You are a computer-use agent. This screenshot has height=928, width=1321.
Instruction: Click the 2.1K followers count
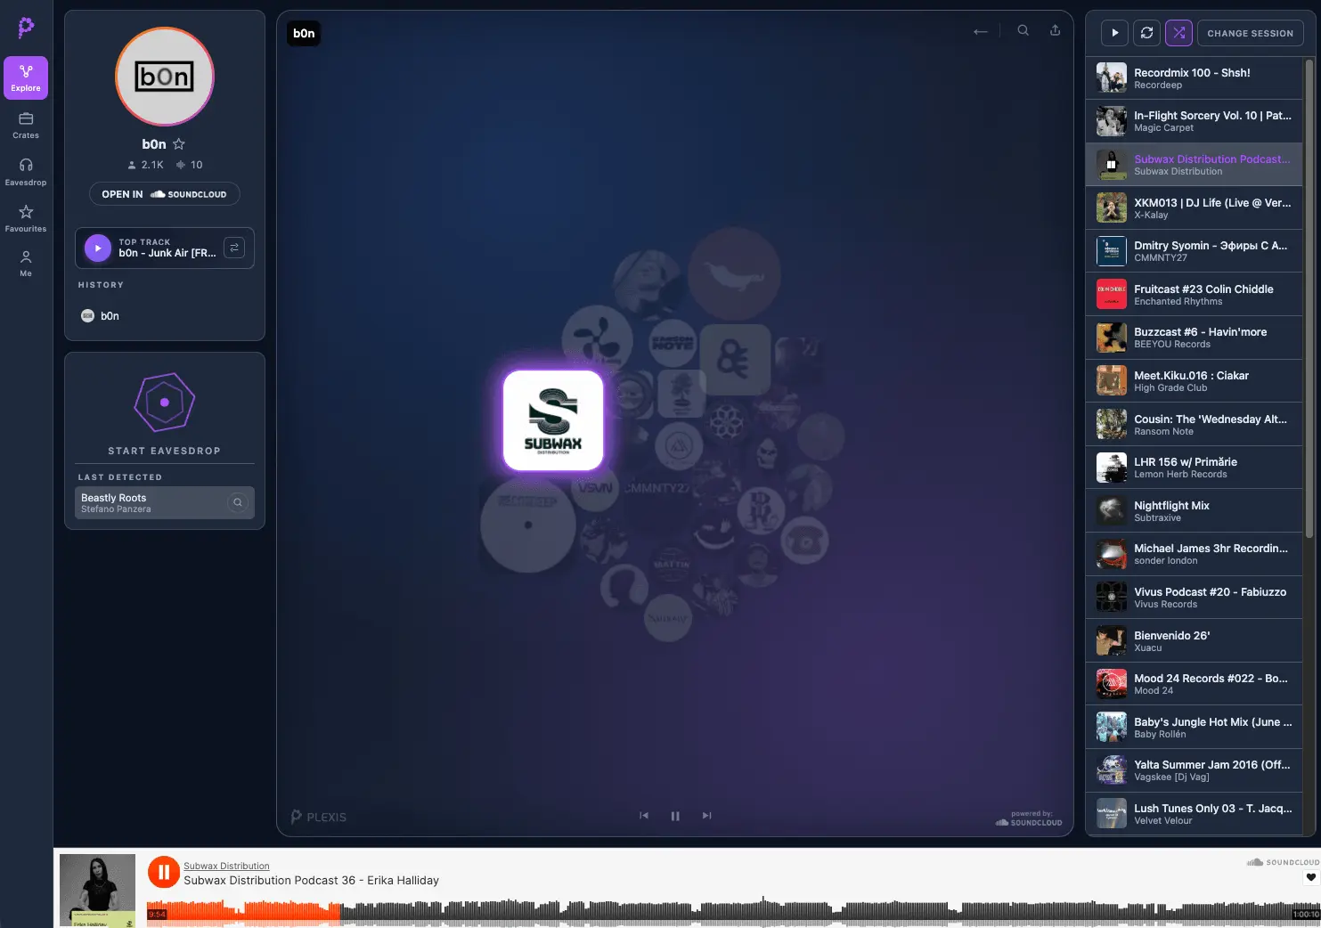(x=146, y=165)
